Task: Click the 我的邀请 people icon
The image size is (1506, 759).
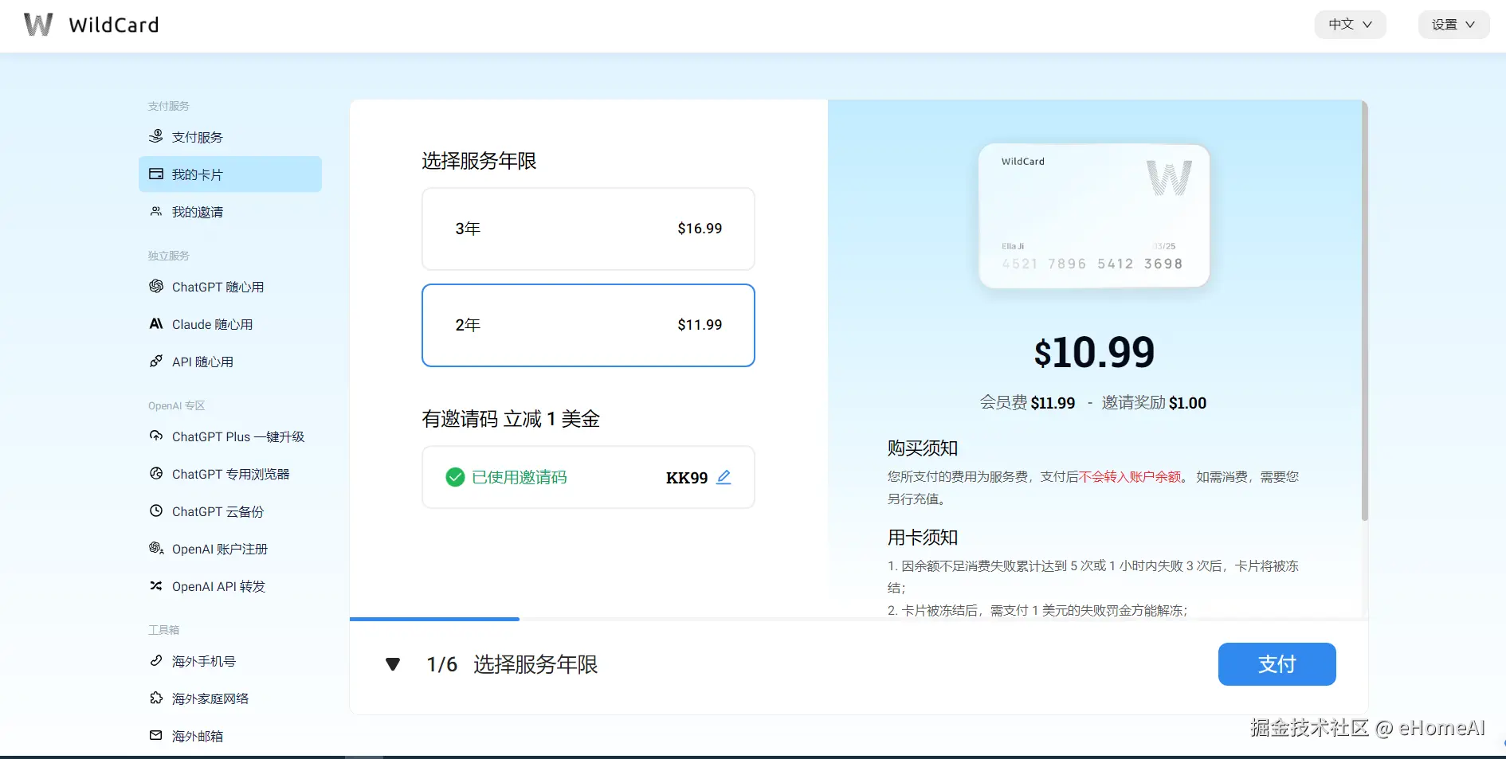Action: (156, 212)
